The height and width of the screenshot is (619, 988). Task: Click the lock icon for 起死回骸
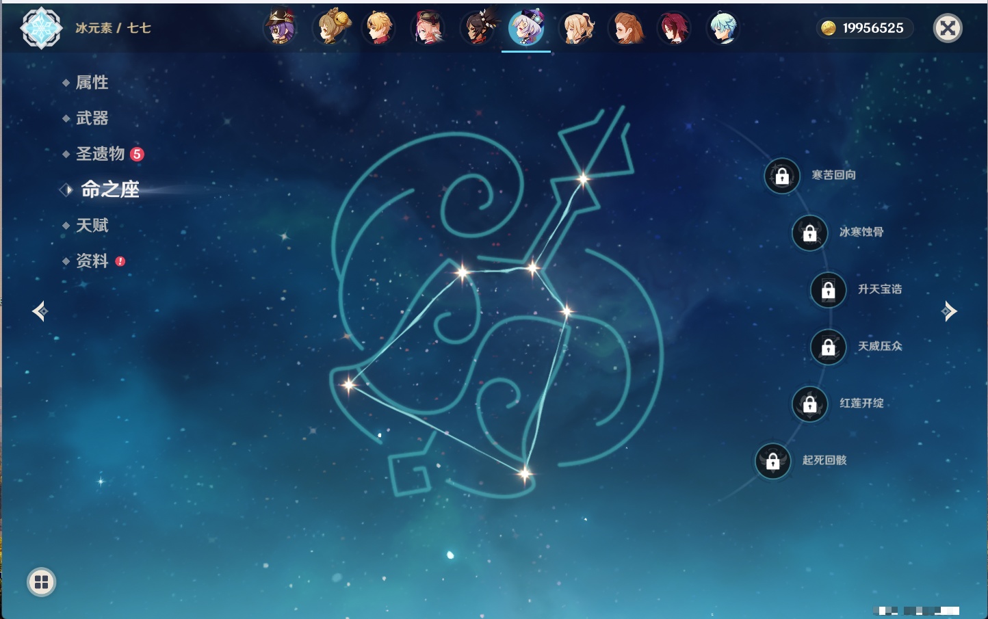(x=773, y=461)
